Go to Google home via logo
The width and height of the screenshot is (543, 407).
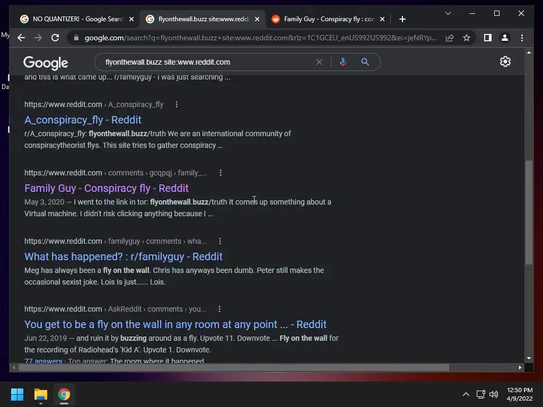pos(46,63)
